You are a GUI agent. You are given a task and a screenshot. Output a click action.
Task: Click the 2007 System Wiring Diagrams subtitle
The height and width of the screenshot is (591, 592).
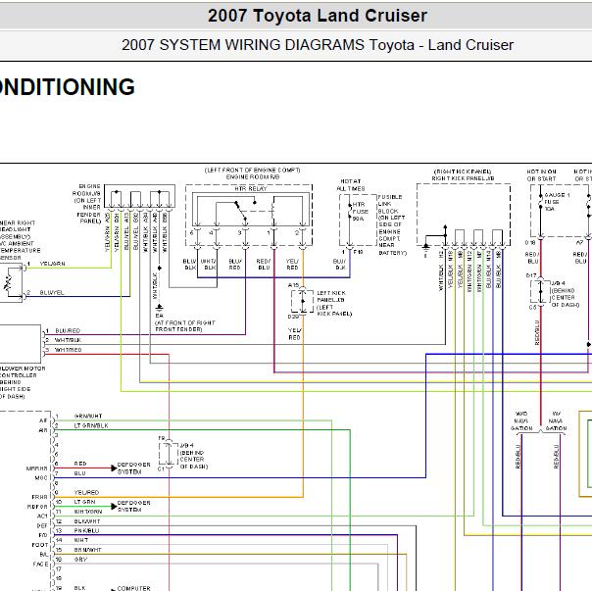(x=318, y=45)
